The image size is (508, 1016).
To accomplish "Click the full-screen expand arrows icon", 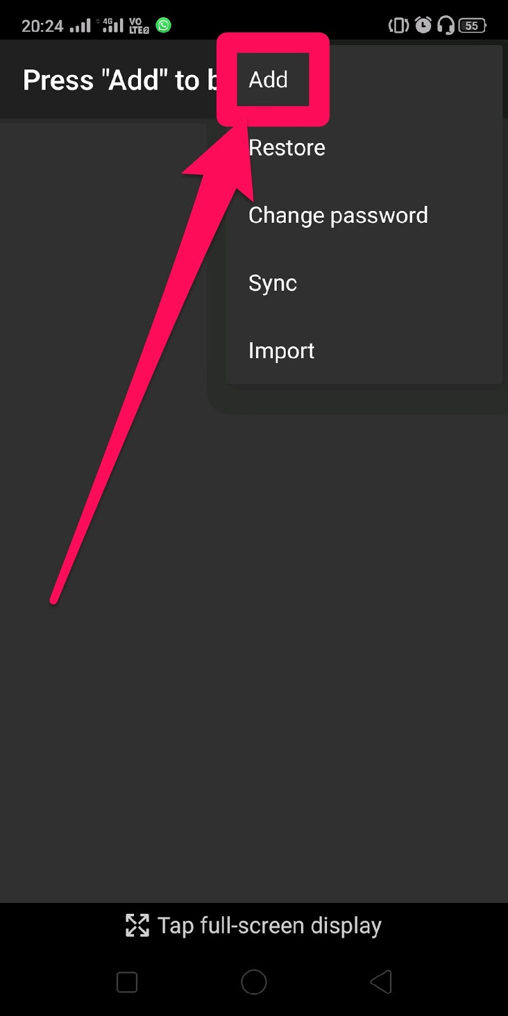I will click(137, 925).
